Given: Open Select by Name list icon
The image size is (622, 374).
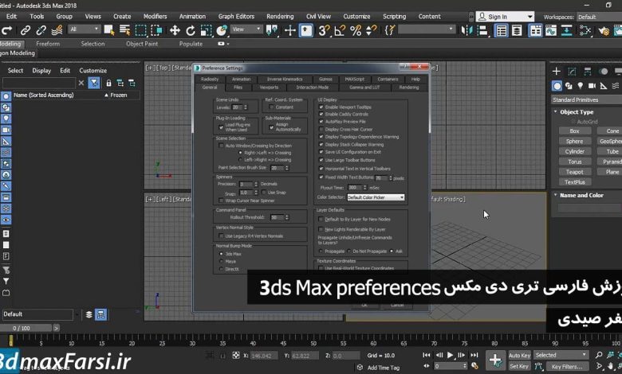Looking at the screenshot, I should coord(125,30).
